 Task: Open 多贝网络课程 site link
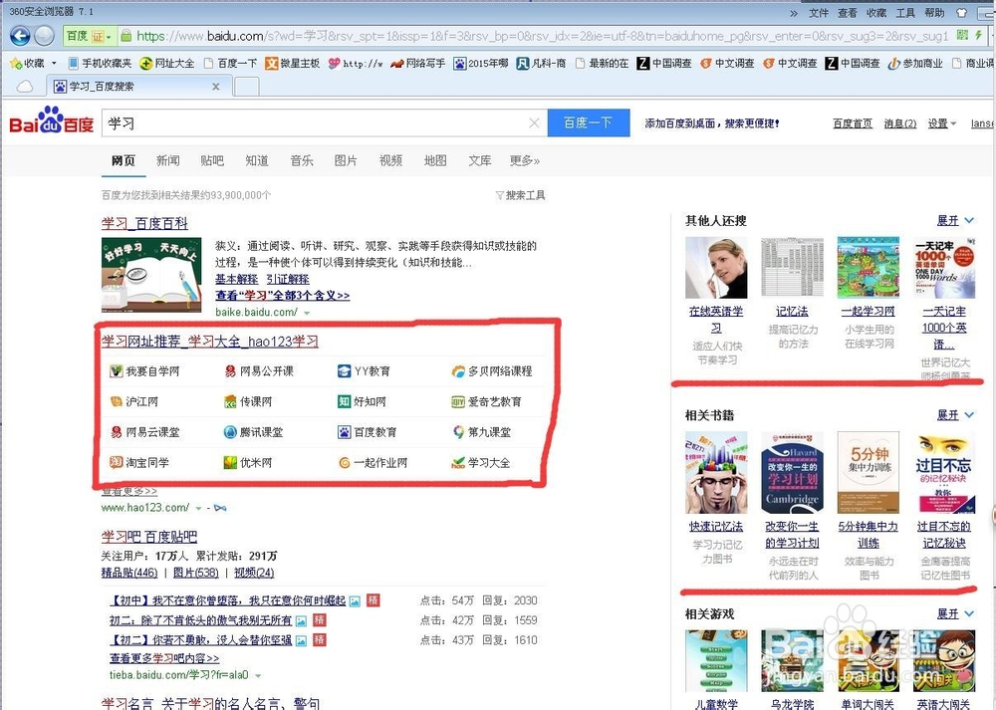[492, 370]
